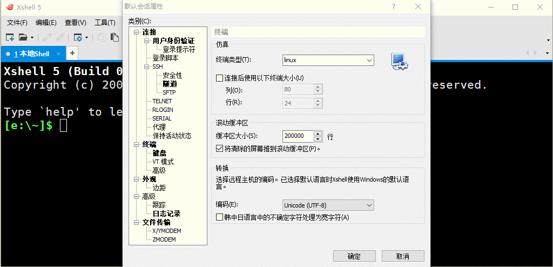Click the terminal computer icon in the 仿真 section
This screenshot has height=267, width=553.
(400, 61)
